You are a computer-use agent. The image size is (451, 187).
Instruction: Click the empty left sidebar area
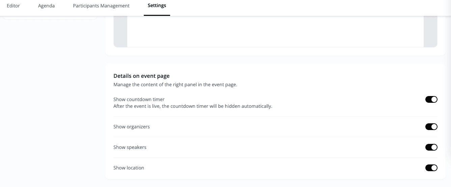coord(51,101)
